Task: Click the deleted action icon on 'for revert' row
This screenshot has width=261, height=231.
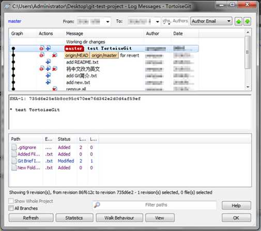Action: click(55, 55)
